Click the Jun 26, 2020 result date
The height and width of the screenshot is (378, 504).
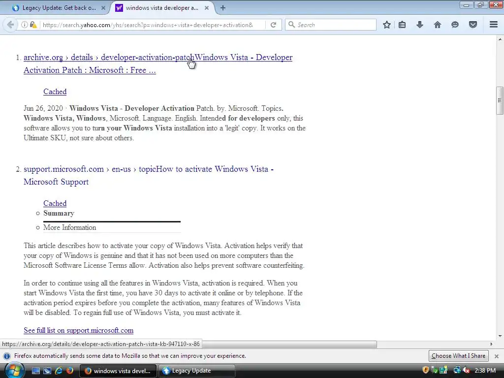click(x=43, y=108)
